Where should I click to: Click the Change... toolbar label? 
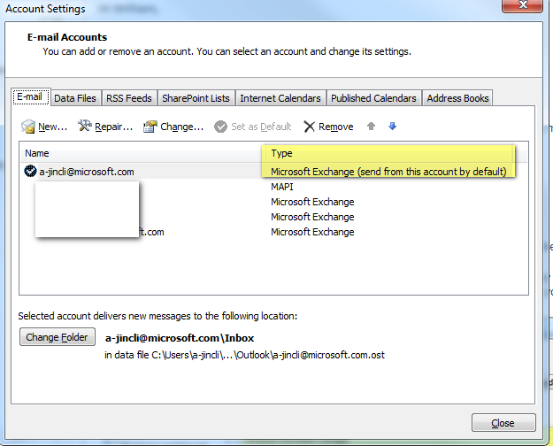point(182,127)
